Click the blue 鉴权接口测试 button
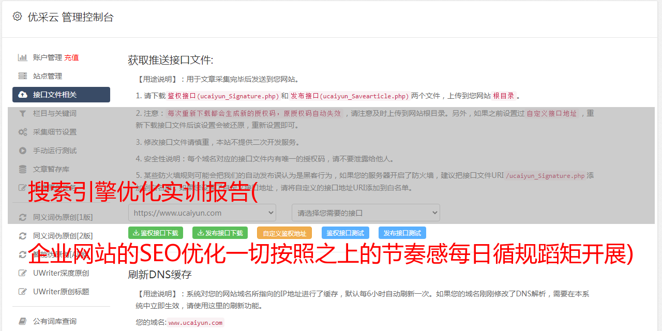This screenshot has height=331, width=662. coord(345,233)
